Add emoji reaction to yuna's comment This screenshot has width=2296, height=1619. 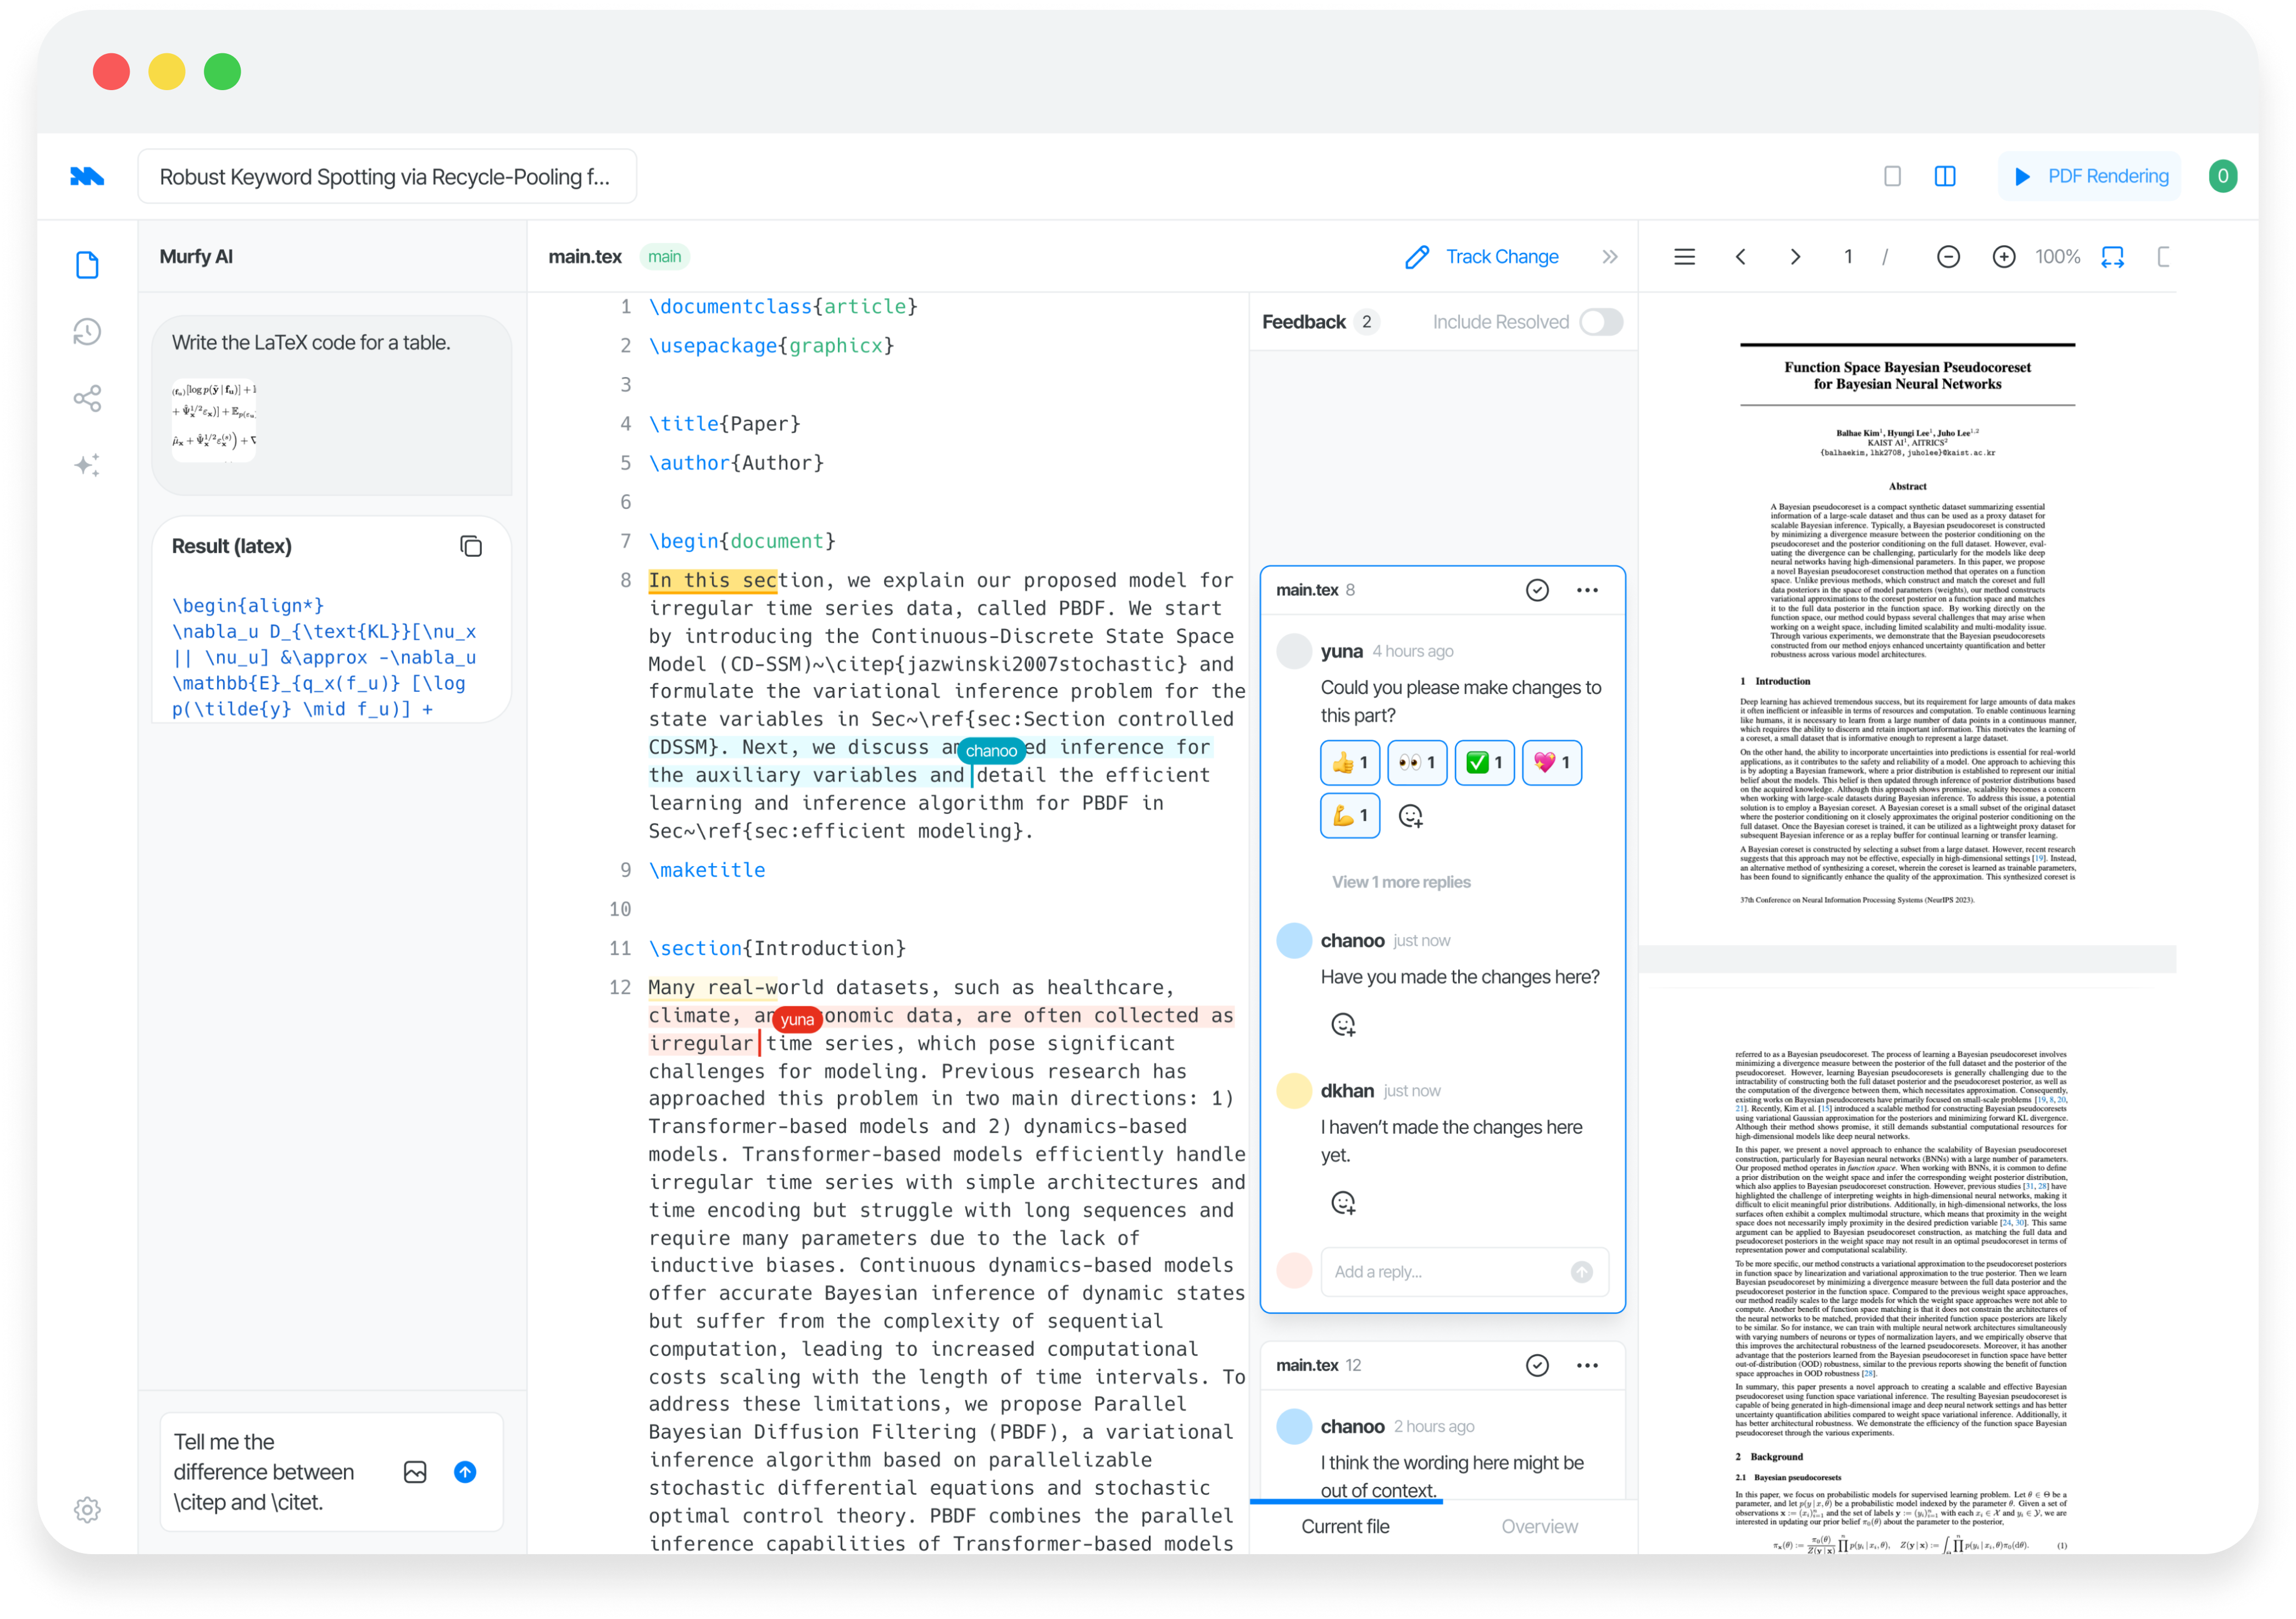tap(1410, 816)
